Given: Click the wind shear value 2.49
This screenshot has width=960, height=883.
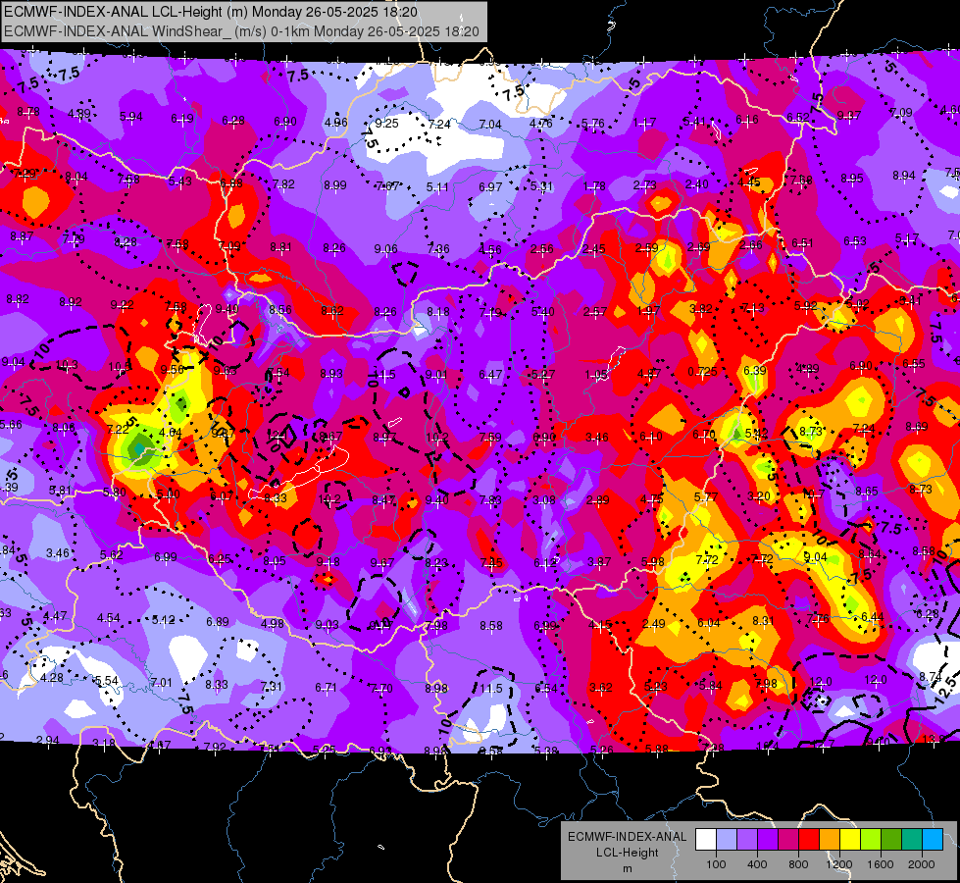Looking at the screenshot, I should (654, 624).
